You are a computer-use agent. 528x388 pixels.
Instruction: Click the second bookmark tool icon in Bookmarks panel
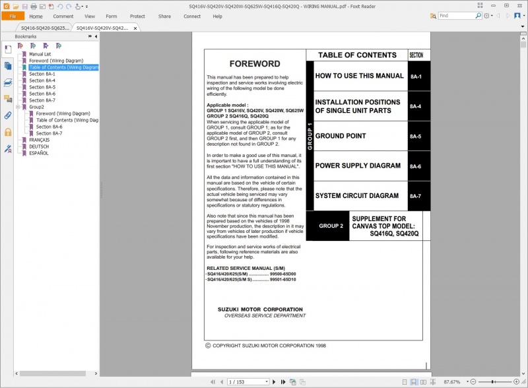click(x=33, y=46)
